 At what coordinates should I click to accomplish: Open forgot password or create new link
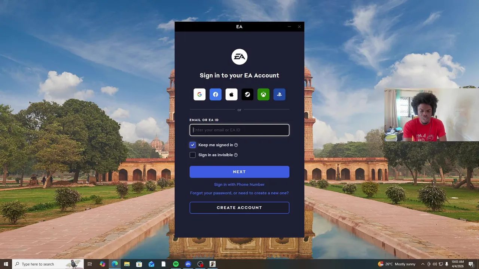tap(239, 193)
